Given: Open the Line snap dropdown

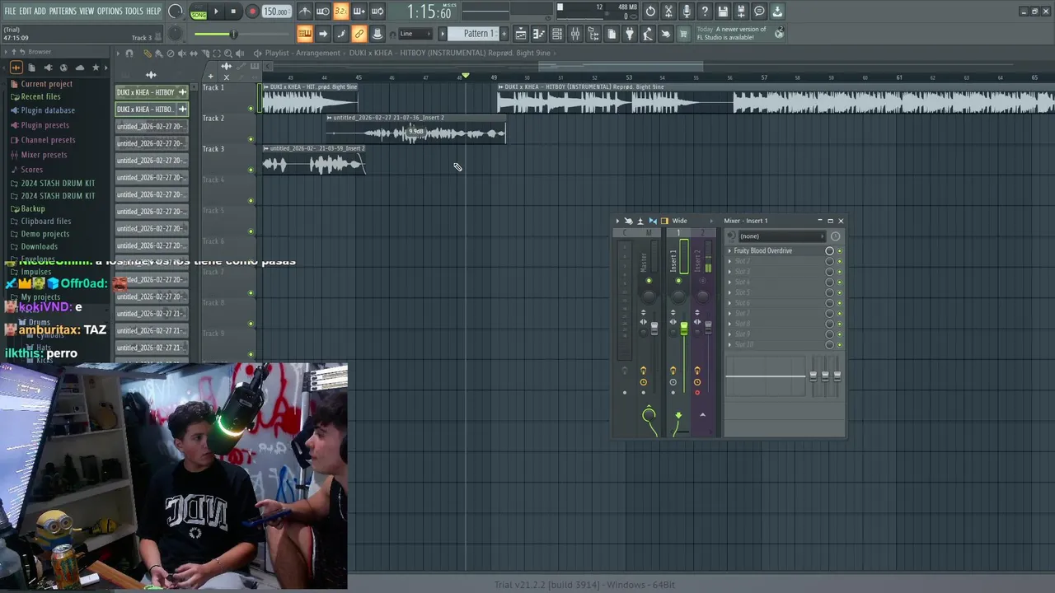Looking at the screenshot, I should coord(415,34).
